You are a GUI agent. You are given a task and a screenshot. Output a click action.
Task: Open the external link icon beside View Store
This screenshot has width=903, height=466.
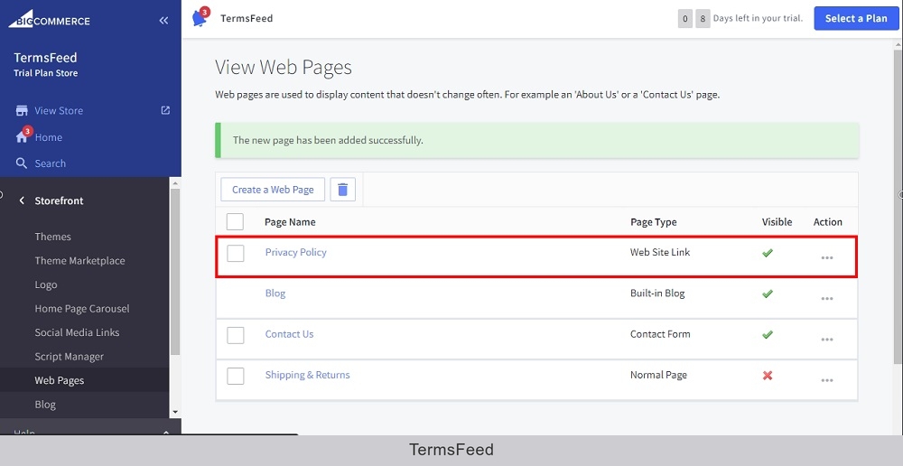point(165,110)
